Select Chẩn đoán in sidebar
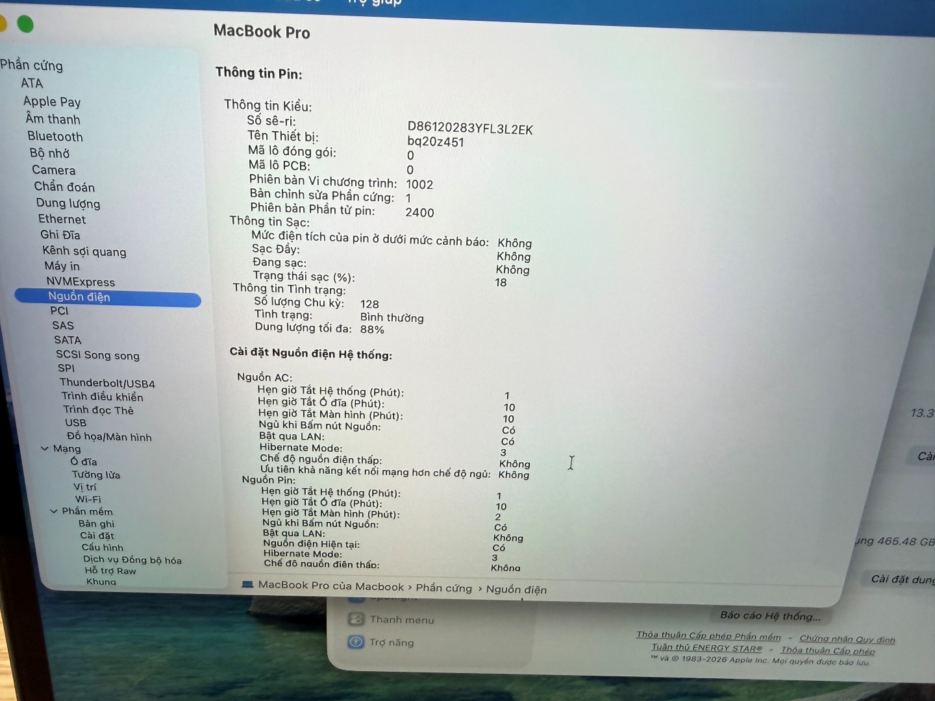 pyautogui.click(x=64, y=187)
